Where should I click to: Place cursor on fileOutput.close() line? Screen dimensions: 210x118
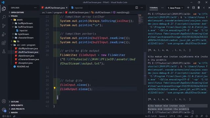[76, 89]
